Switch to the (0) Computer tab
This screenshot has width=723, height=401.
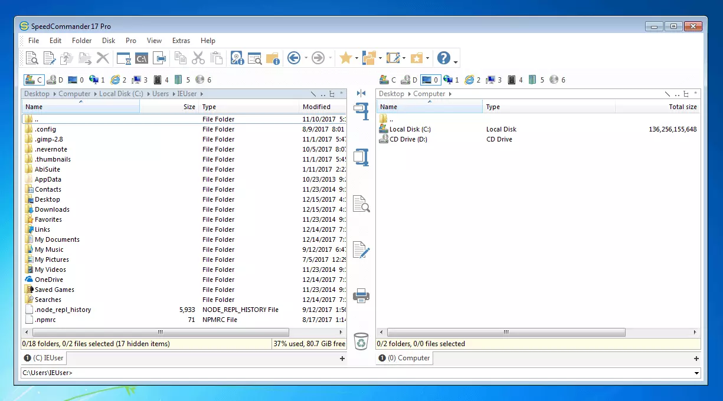(x=404, y=358)
